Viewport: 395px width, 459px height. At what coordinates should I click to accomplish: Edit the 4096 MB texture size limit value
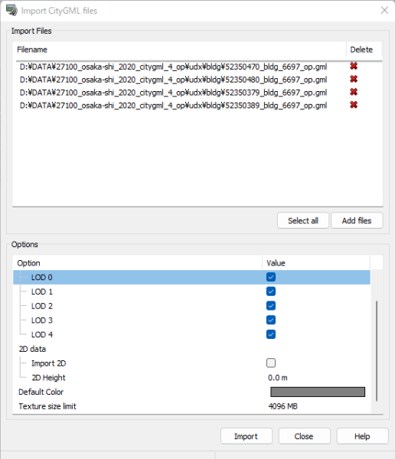(282, 406)
